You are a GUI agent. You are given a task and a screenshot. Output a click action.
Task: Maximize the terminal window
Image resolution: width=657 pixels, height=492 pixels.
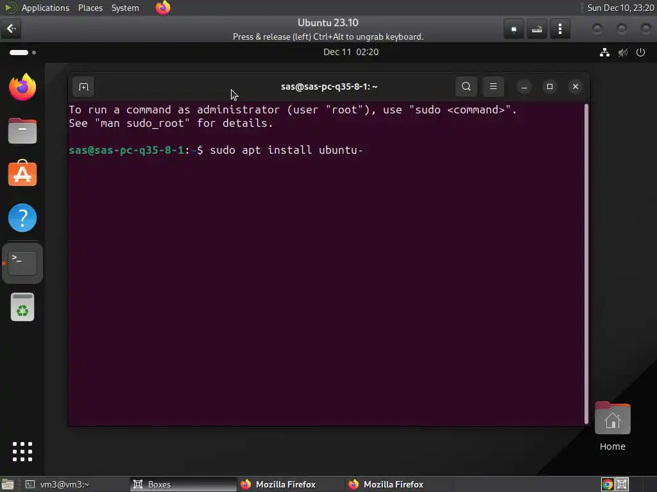point(550,86)
